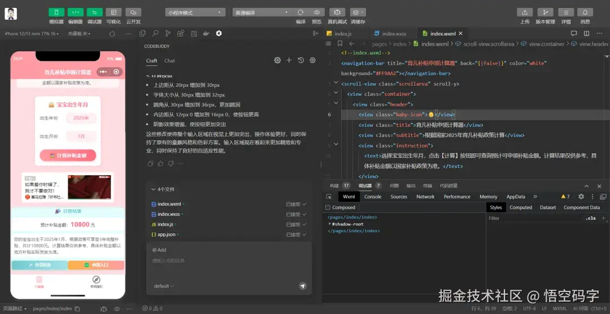Screen dimensions: 610x314
Task: Click @ Add context button
Action: click(x=159, y=250)
